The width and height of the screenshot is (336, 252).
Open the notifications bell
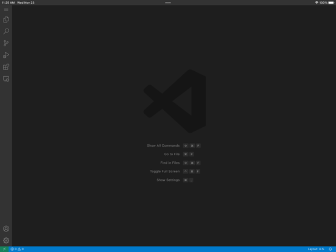pos(331,249)
